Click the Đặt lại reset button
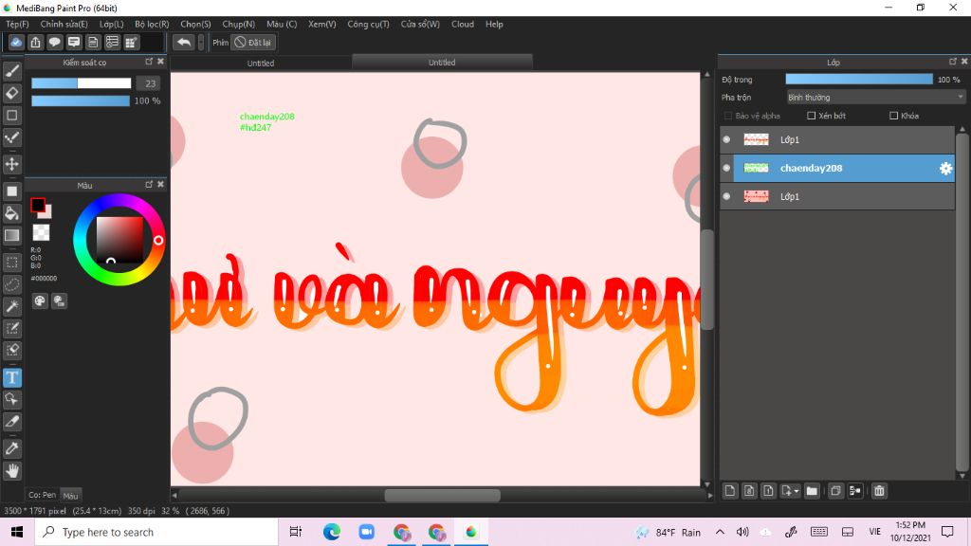Screen dimensions: 971x546 (252, 42)
